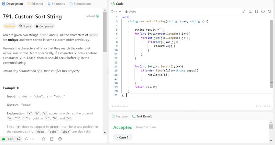Click line number 14 in the gutter
Viewport: 275px width, 145px height.
[x=116, y=66]
